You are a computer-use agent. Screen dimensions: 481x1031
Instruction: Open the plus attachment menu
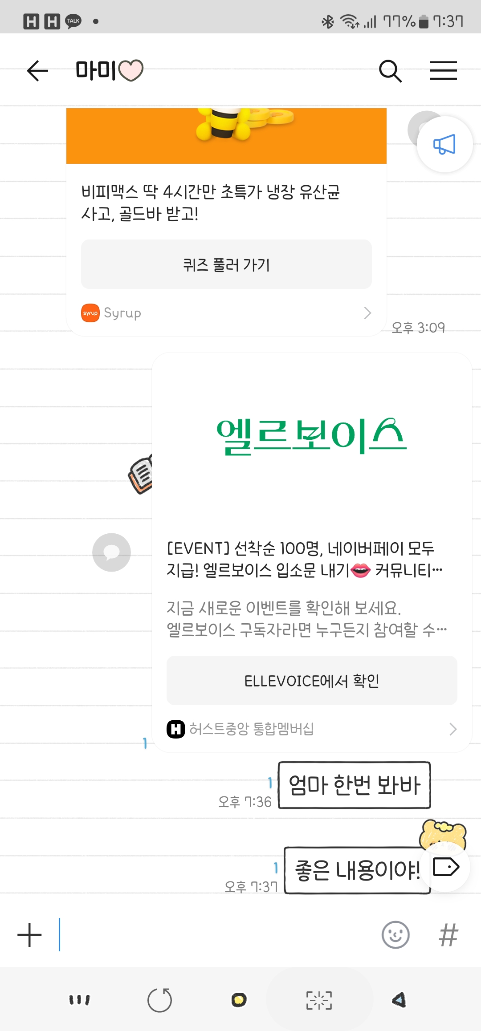point(29,935)
